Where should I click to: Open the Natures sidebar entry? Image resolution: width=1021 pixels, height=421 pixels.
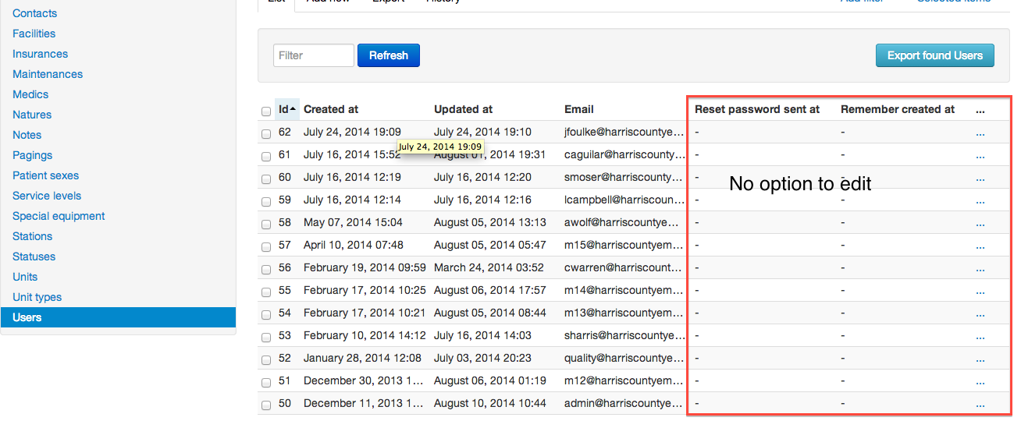pyautogui.click(x=32, y=115)
